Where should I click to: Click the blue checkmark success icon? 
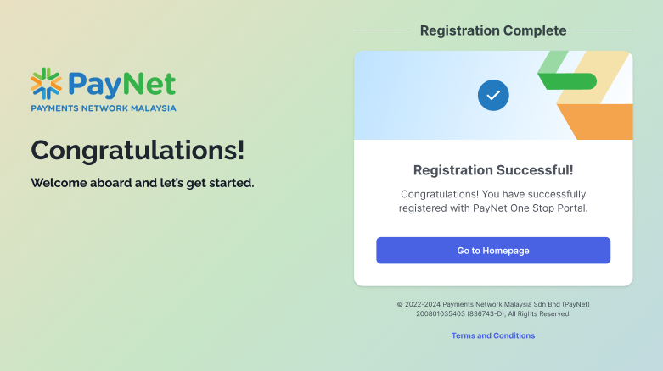pyautogui.click(x=493, y=96)
